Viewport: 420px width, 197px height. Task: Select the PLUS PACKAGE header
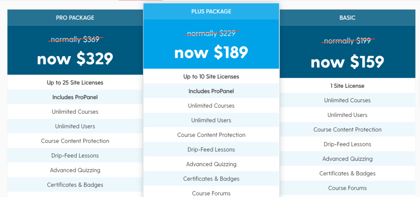pyautogui.click(x=211, y=11)
